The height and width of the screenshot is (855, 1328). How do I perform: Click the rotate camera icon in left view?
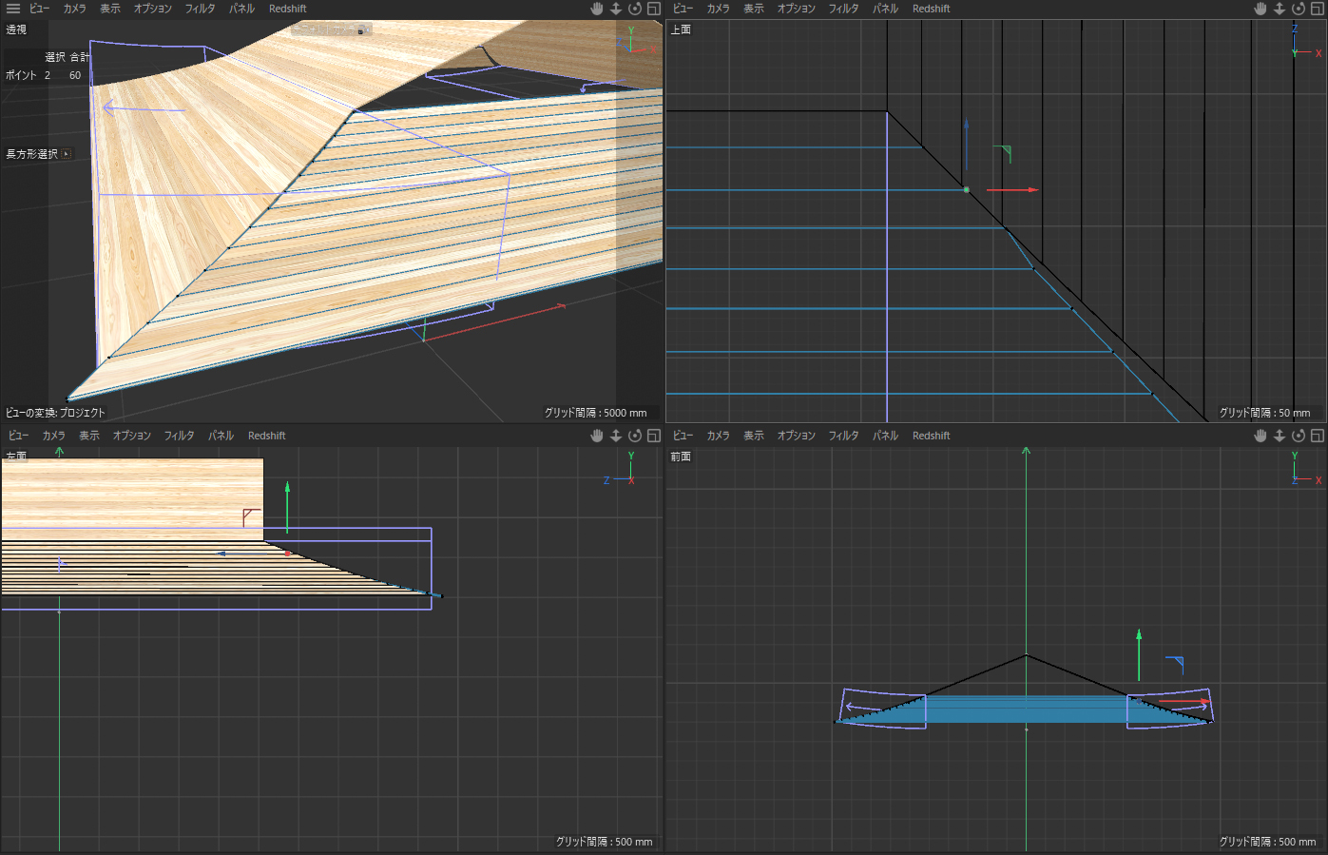pyautogui.click(x=635, y=436)
